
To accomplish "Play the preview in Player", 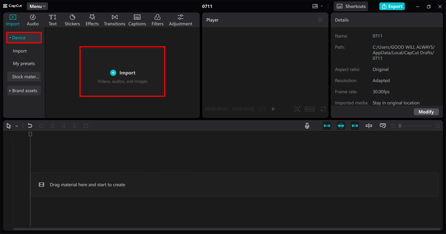I will pyautogui.click(x=273, y=109).
